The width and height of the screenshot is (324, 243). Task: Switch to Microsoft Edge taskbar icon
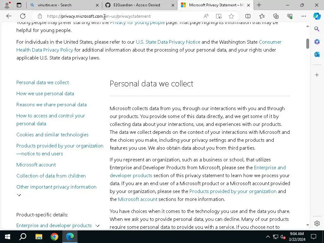pos(70,237)
